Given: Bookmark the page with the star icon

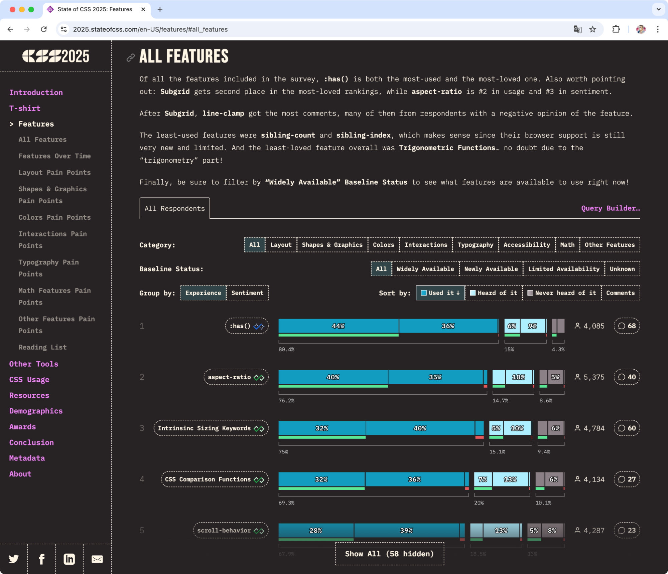Looking at the screenshot, I should (x=592, y=29).
